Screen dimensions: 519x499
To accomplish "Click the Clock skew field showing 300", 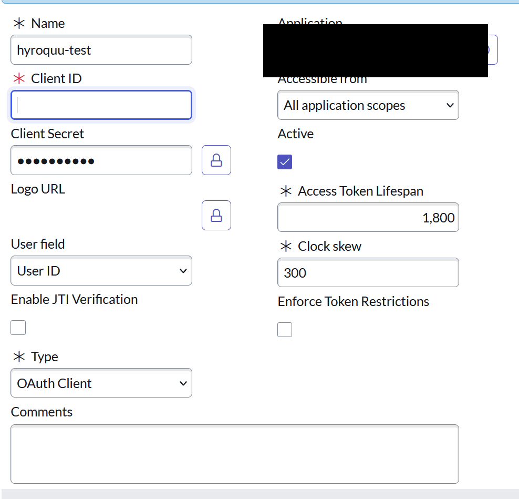I will pyautogui.click(x=368, y=273).
